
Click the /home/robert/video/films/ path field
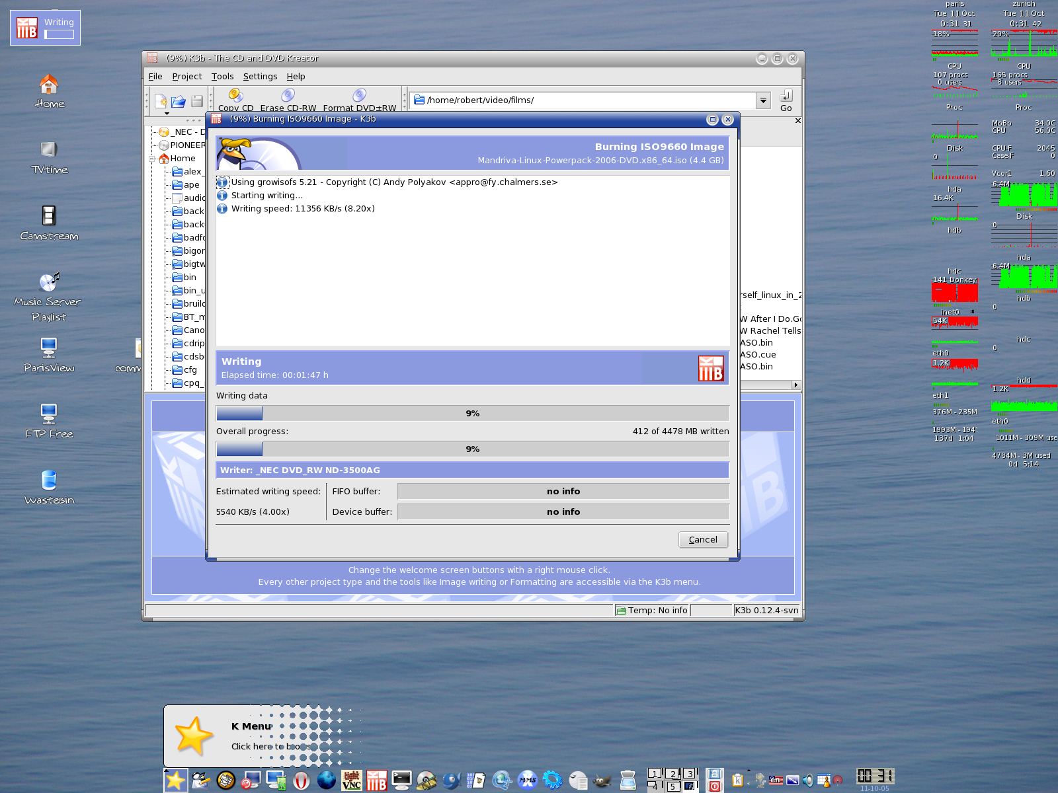coord(582,100)
